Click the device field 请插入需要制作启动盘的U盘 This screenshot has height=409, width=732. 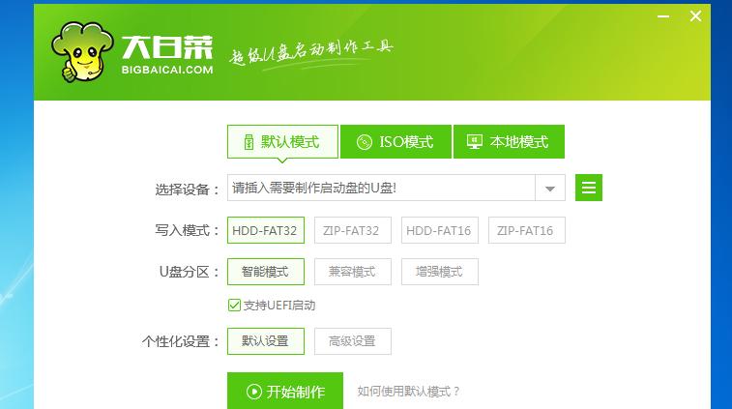381,188
